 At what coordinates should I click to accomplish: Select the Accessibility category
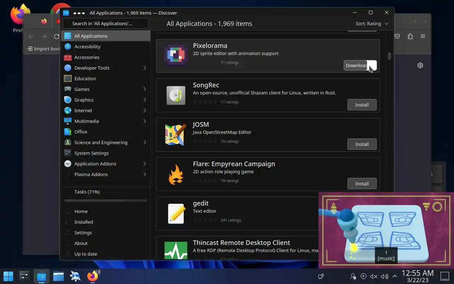106,47
